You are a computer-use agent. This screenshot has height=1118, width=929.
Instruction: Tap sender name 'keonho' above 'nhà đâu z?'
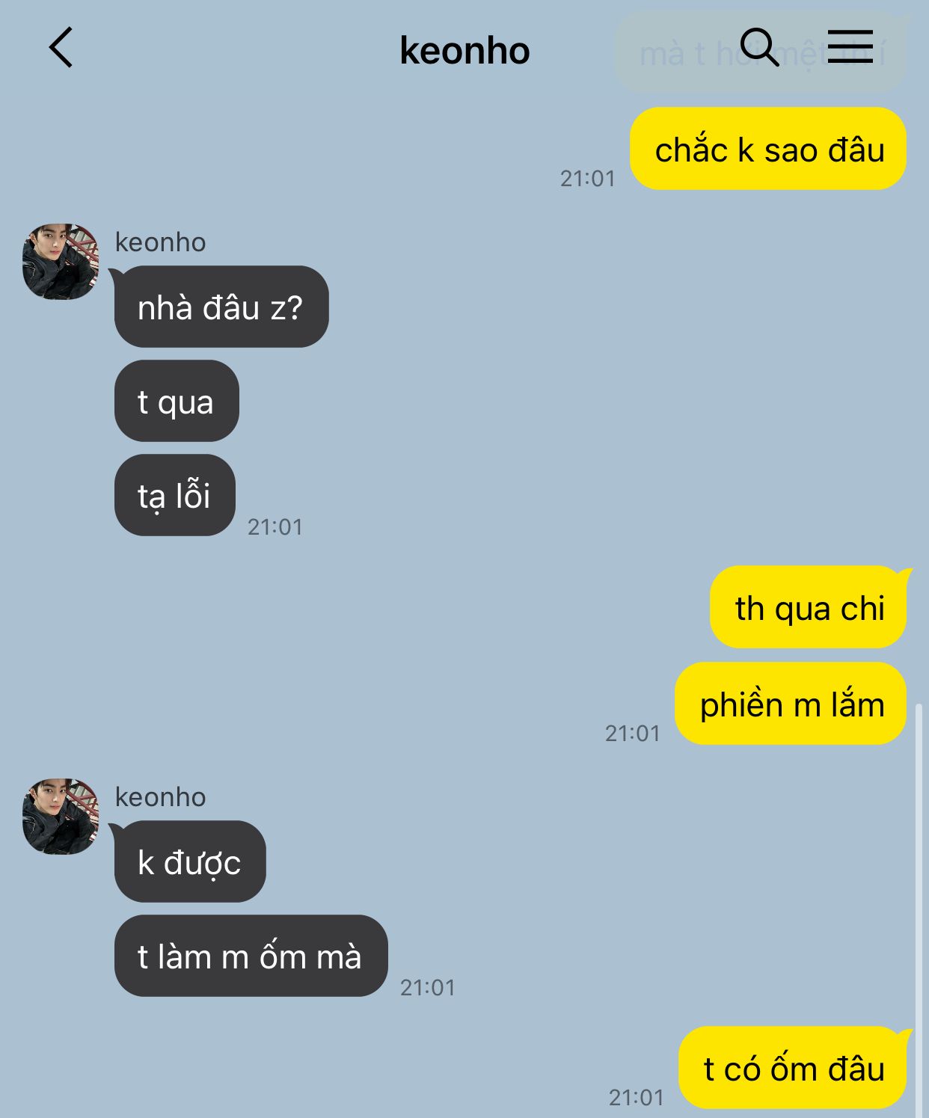pyautogui.click(x=160, y=242)
